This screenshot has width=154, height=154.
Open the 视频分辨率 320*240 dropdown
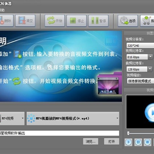click(x=140, y=46)
